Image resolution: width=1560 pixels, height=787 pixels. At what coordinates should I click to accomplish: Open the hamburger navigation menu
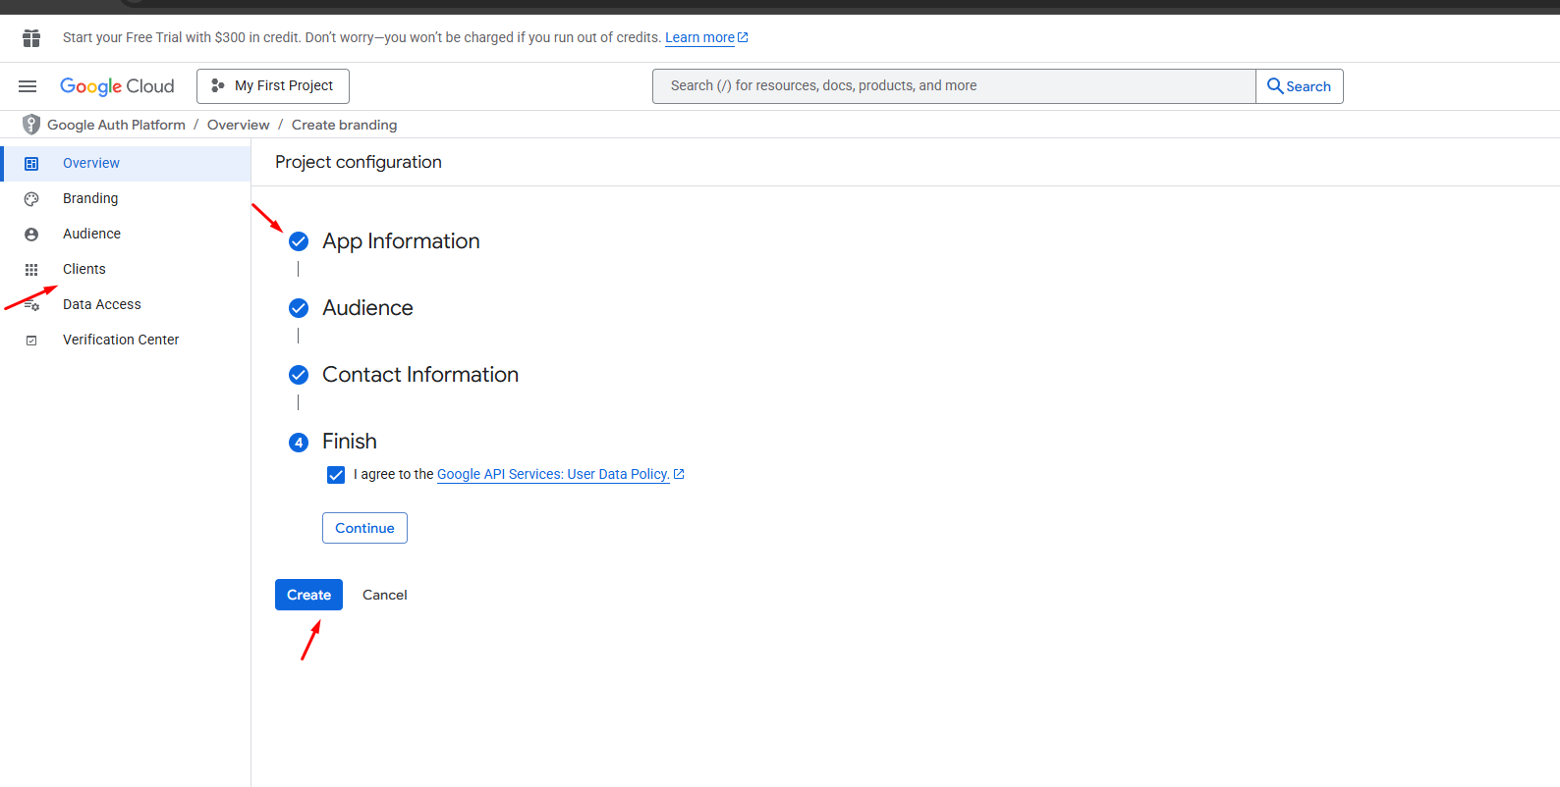28,86
